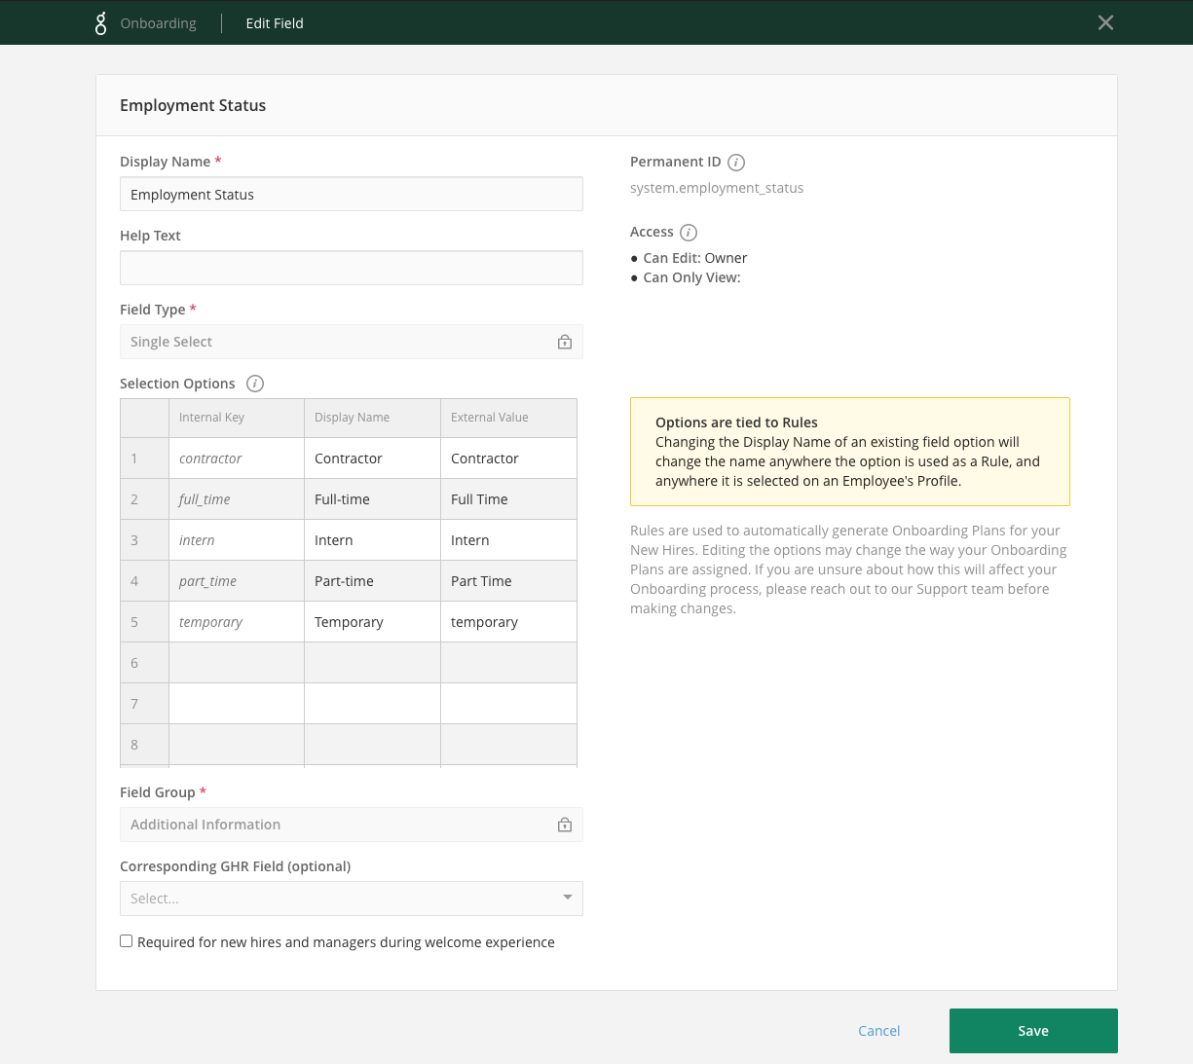Cancel editing the field
The image size is (1193, 1064).
[x=878, y=1031]
